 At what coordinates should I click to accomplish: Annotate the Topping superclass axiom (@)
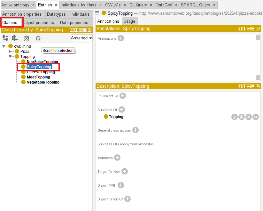pos(242,117)
